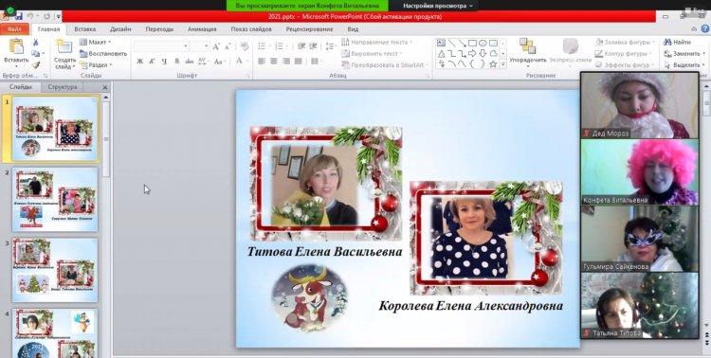Open the Структура outline tab
This screenshot has width=711, height=358.
tap(63, 86)
